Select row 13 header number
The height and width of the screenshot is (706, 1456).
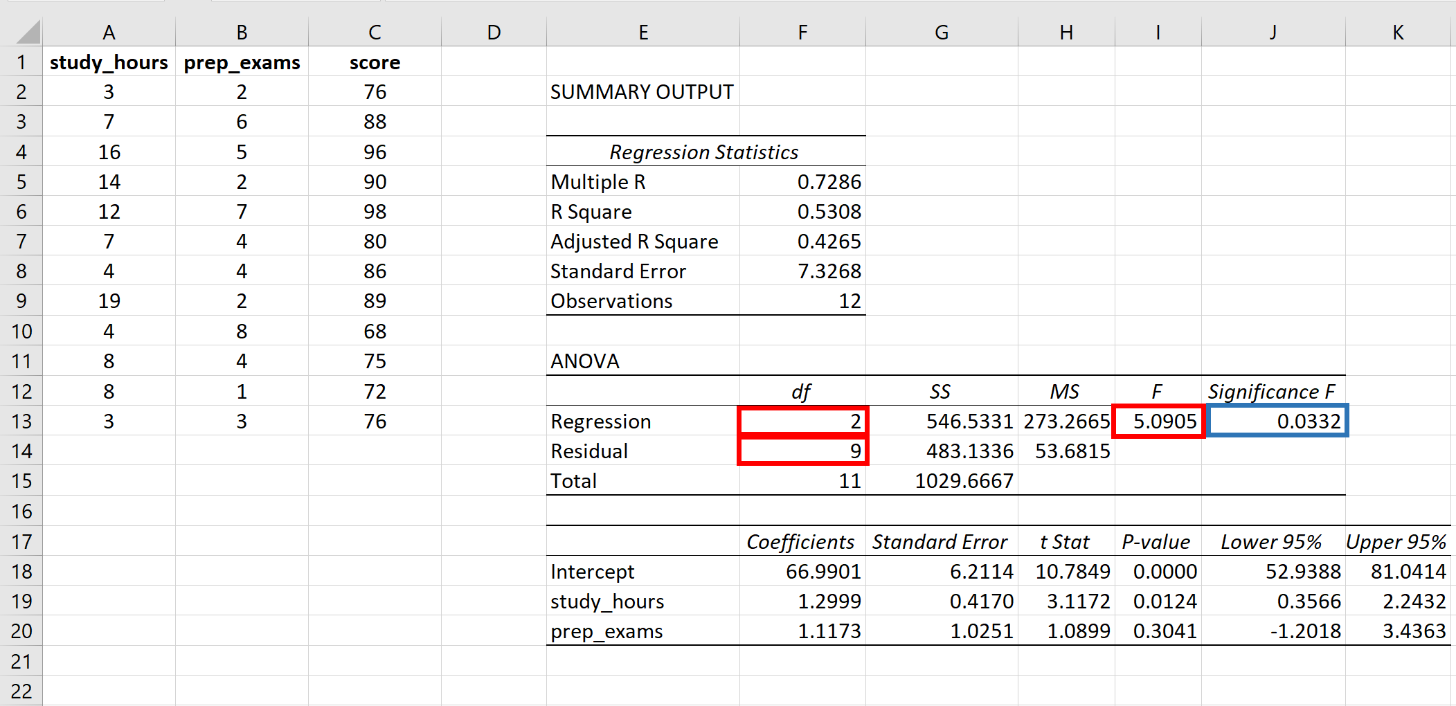(21, 420)
